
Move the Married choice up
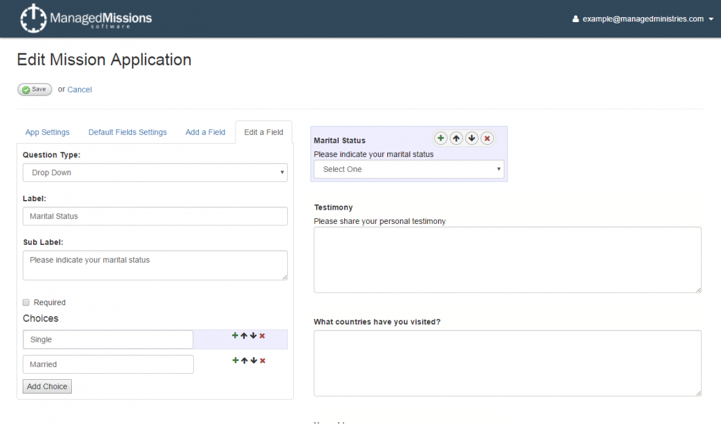244,361
